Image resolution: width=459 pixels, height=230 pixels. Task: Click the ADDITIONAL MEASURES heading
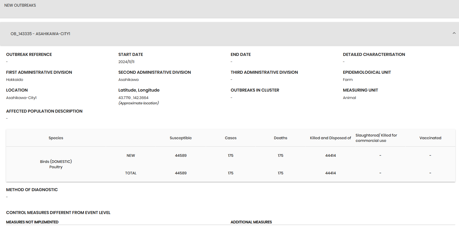(x=251, y=222)
